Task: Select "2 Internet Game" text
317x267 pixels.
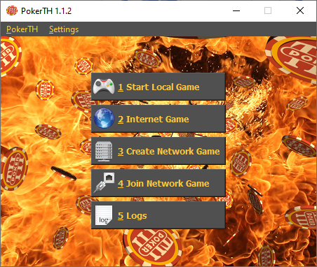Action: (153, 120)
